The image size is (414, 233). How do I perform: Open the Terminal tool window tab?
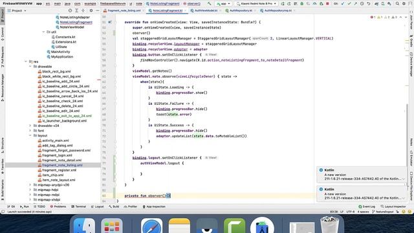[78, 206]
